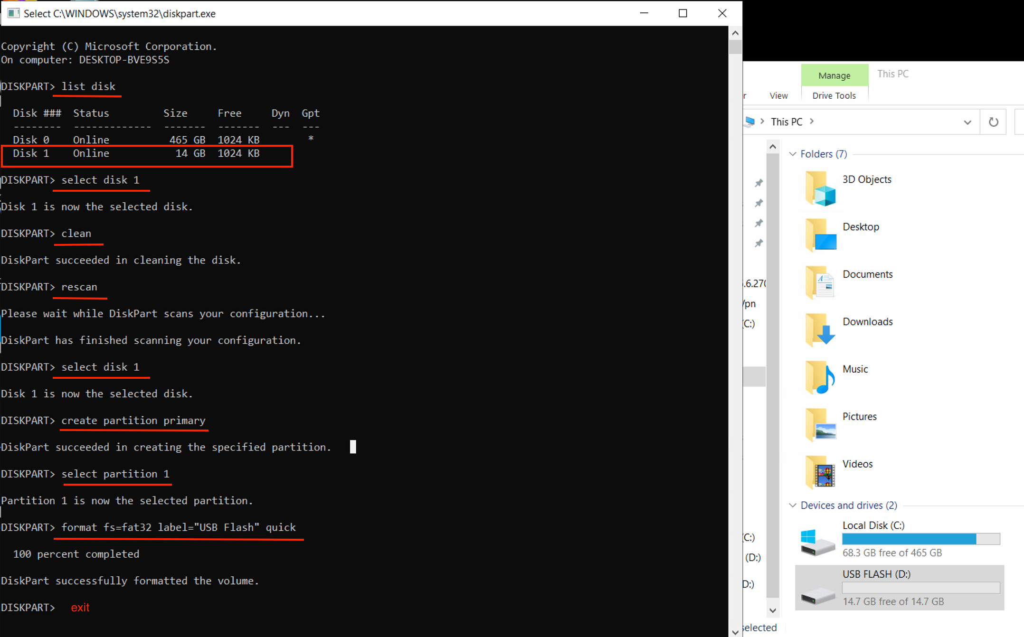
Task: Select the USB FLASH (D:) drive
Action: (x=899, y=588)
